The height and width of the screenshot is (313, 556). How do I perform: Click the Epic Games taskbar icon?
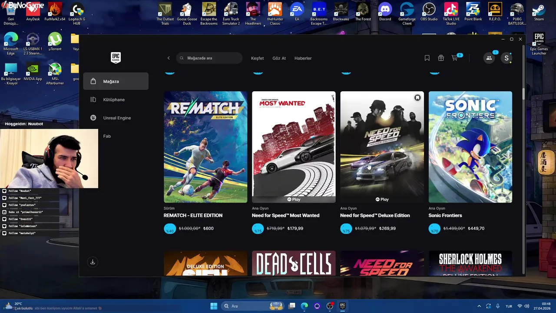pos(342,306)
